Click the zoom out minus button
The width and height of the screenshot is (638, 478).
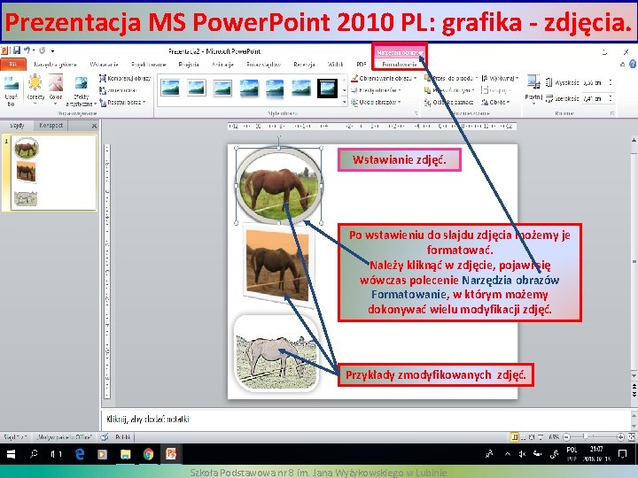pyautogui.click(x=567, y=437)
